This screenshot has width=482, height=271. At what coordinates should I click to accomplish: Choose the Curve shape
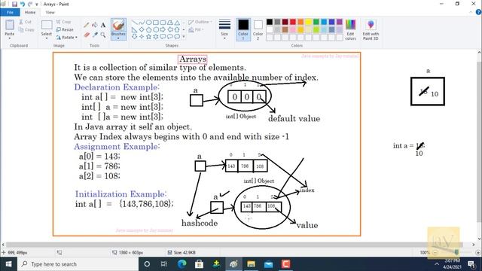click(x=142, y=23)
